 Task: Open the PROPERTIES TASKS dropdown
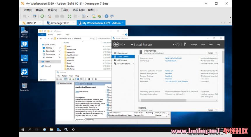pos(212,53)
